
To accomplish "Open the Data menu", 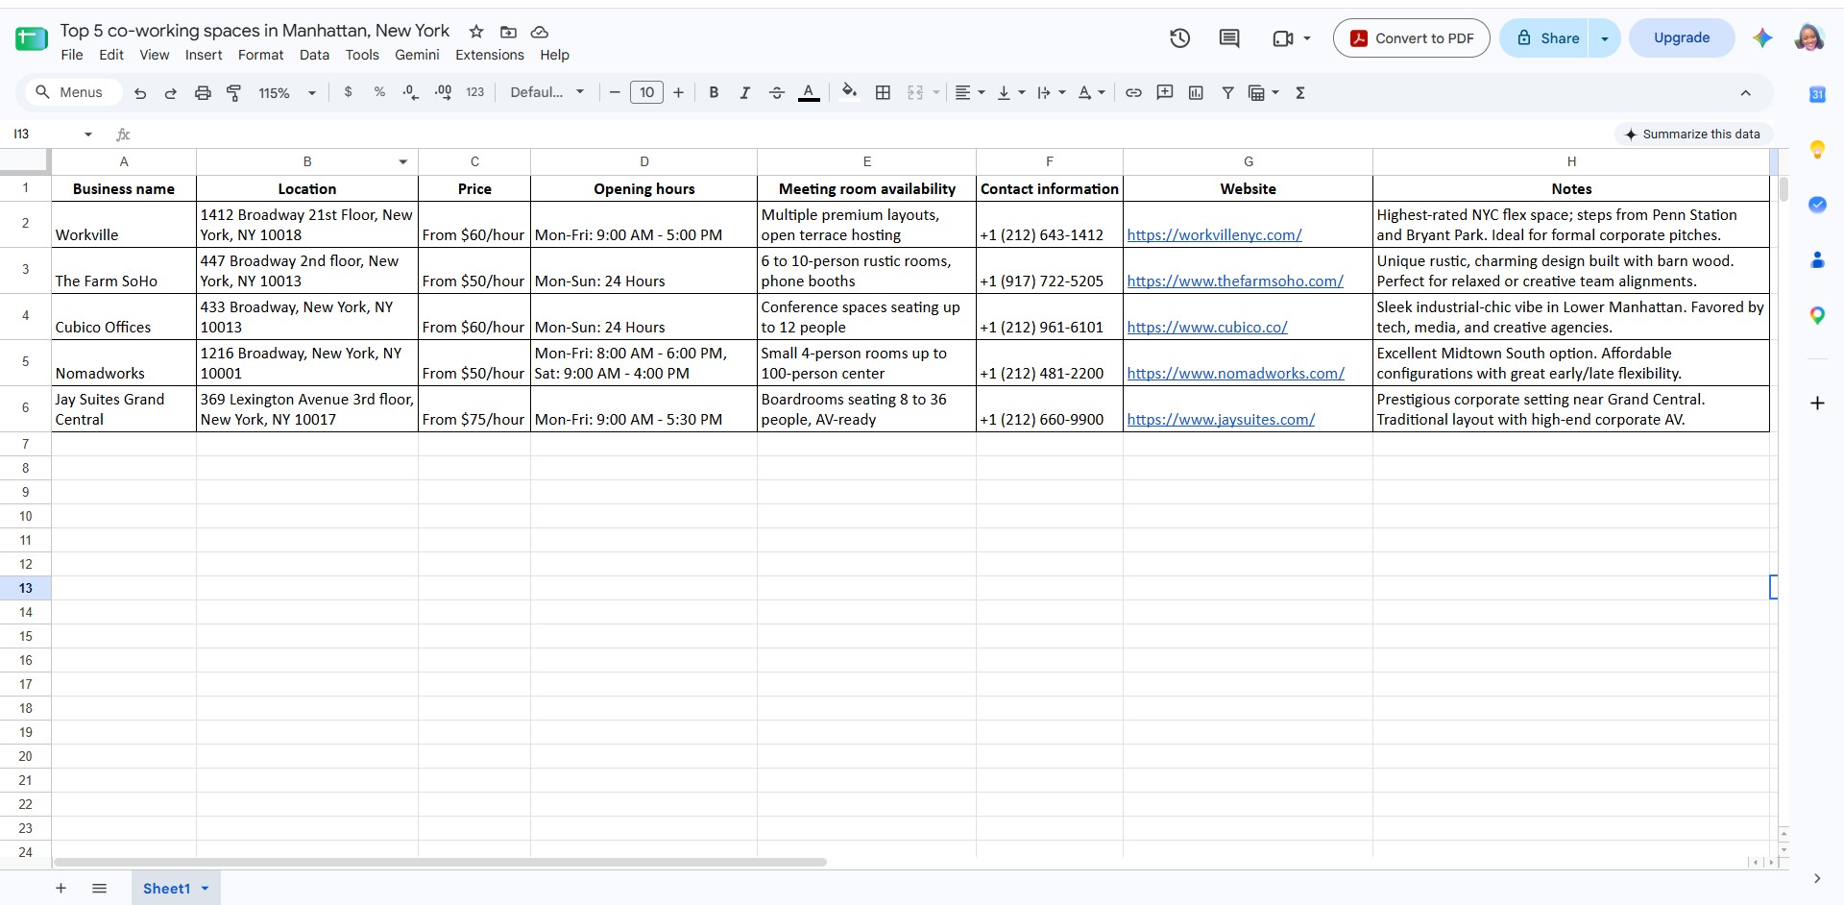I will point(314,55).
